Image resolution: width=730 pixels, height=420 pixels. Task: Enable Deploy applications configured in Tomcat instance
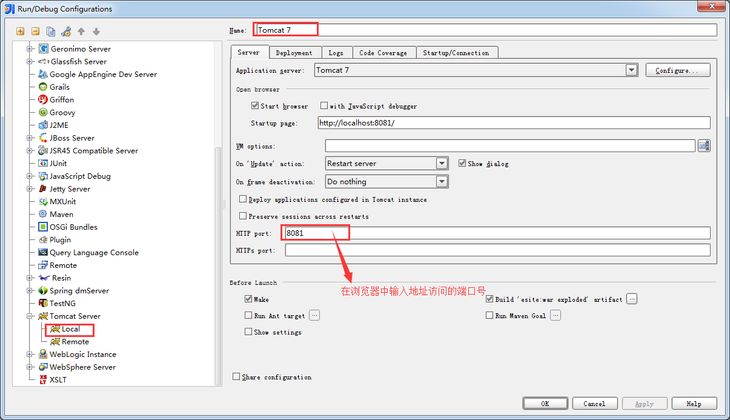[x=243, y=199]
